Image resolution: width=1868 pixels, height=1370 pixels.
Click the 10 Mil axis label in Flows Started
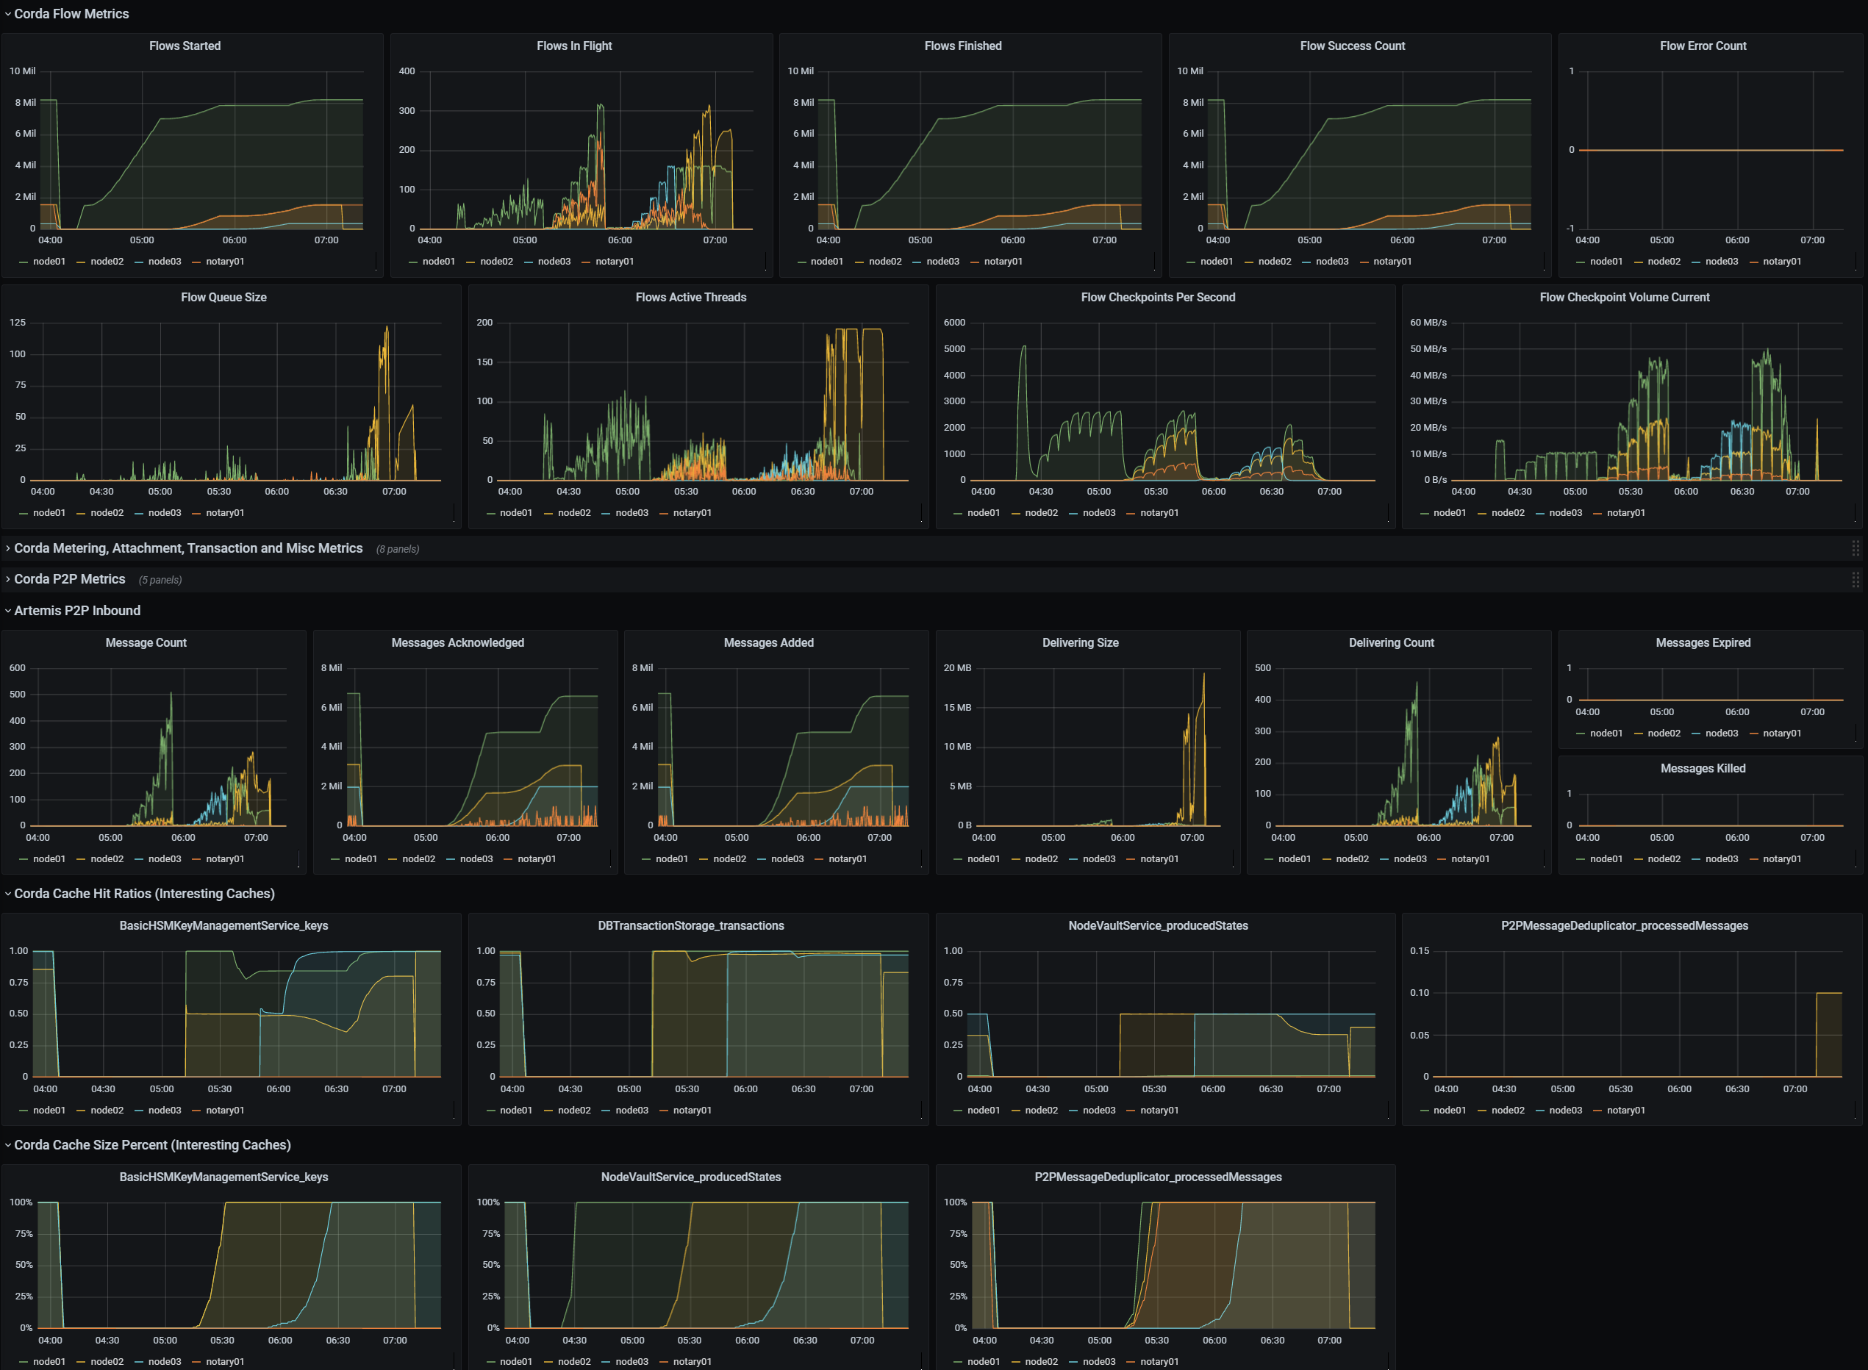click(22, 71)
